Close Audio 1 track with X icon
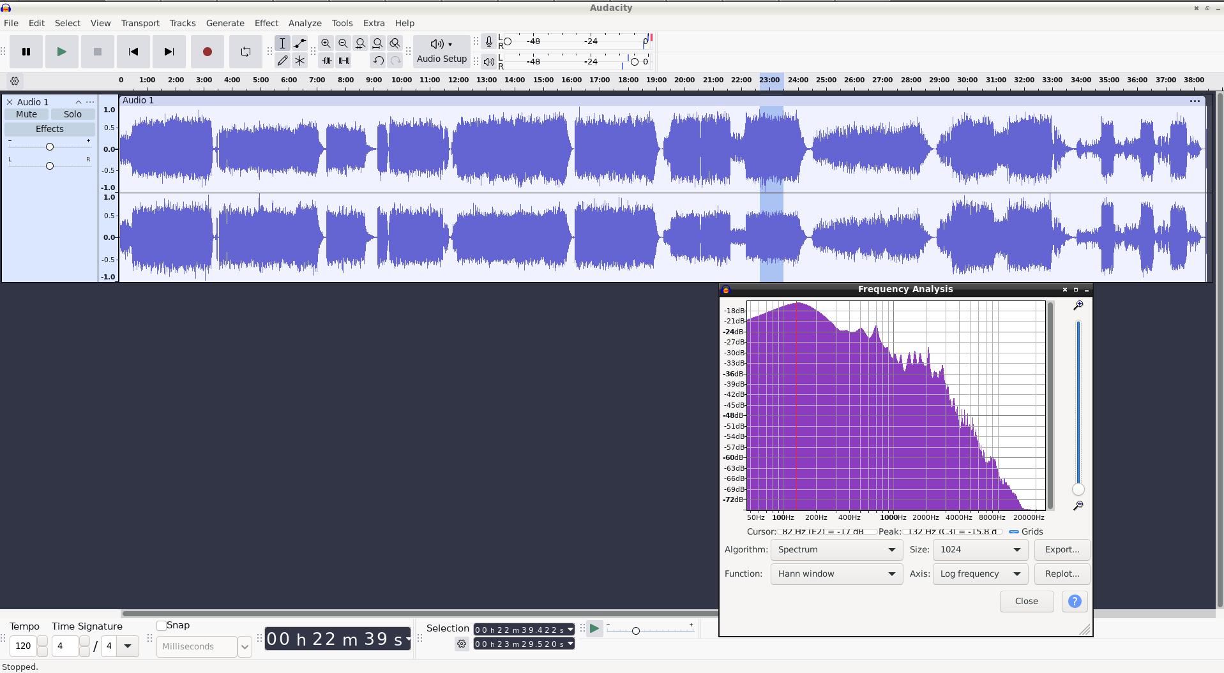Image resolution: width=1224 pixels, height=673 pixels. pos(10,102)
